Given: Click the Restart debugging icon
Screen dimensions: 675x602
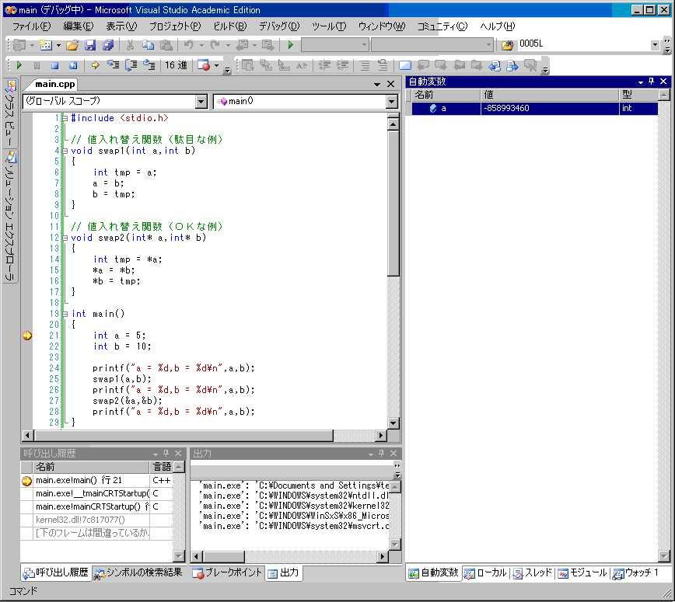Looking at the screenshot, I should [73, 65].
